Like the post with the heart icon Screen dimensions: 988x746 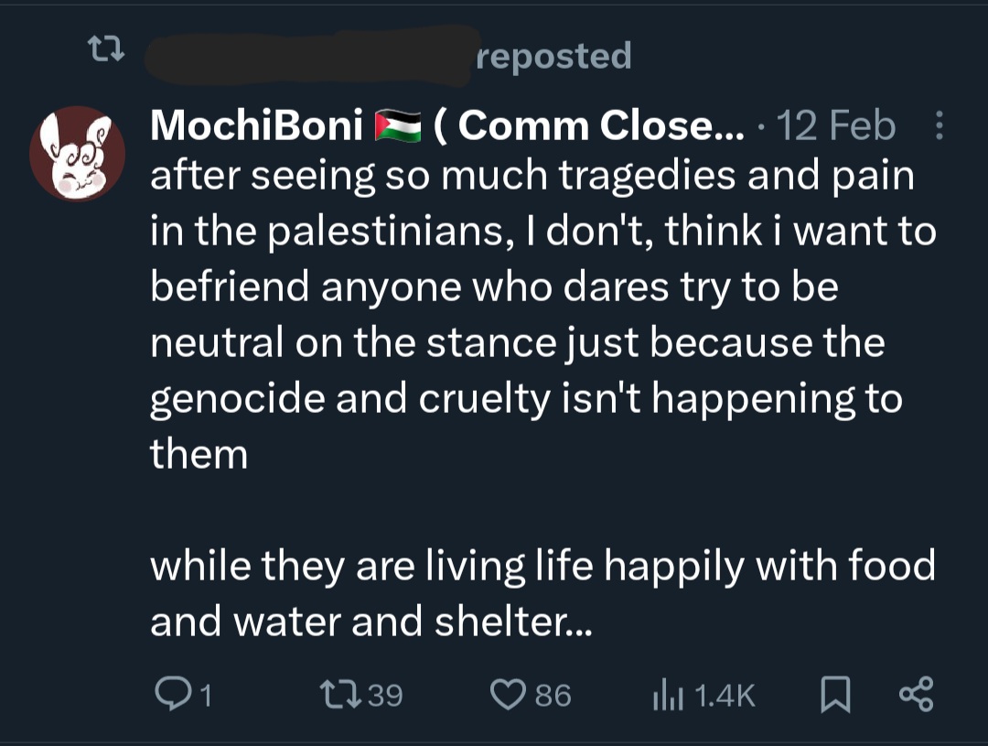[x=507, y=696]
